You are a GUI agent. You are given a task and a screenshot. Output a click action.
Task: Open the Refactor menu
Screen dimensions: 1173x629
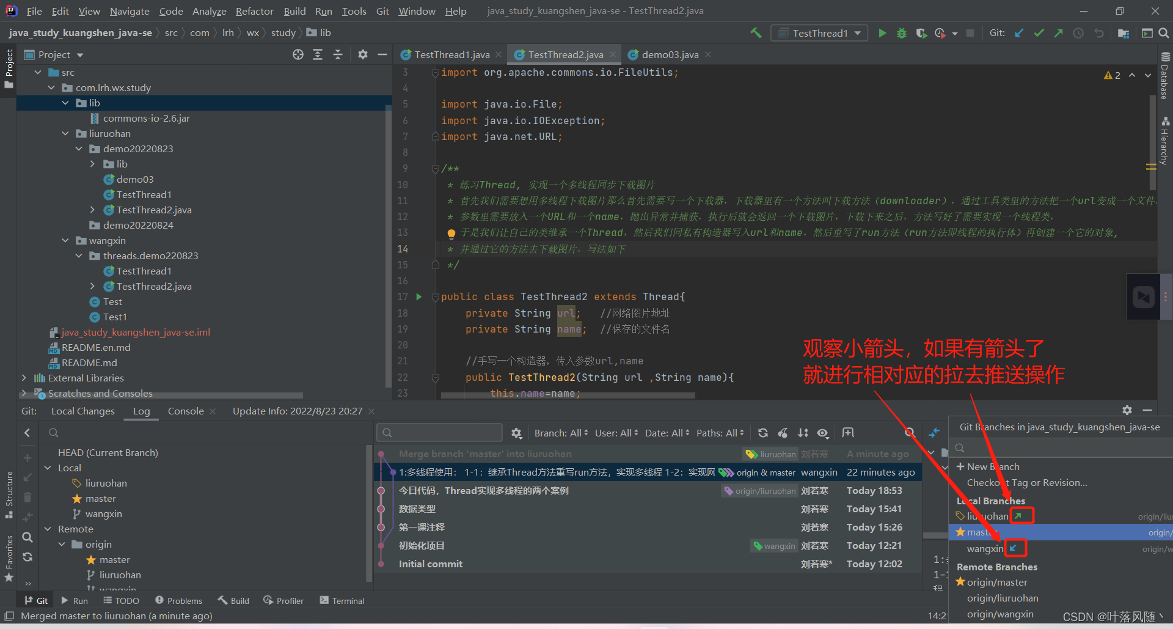coord(255,11)
